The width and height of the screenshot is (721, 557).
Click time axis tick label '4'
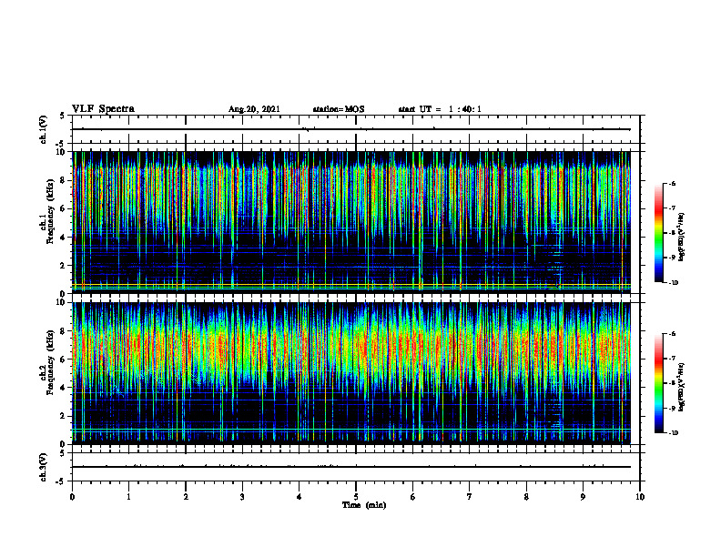coord(299,497)
